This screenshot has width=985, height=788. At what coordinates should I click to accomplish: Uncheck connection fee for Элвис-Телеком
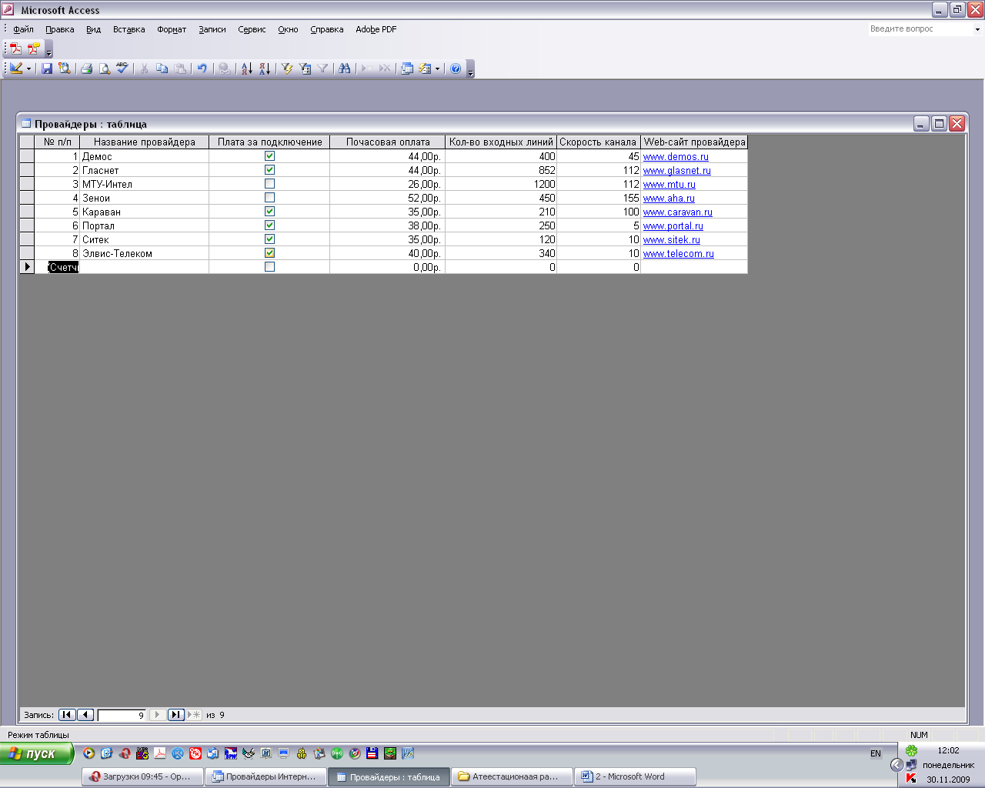pos(269,253)
